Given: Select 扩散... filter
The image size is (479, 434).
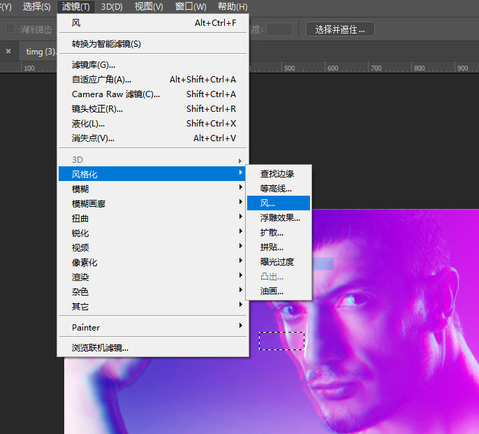Looking at the screenshot, I should point(279,233).
